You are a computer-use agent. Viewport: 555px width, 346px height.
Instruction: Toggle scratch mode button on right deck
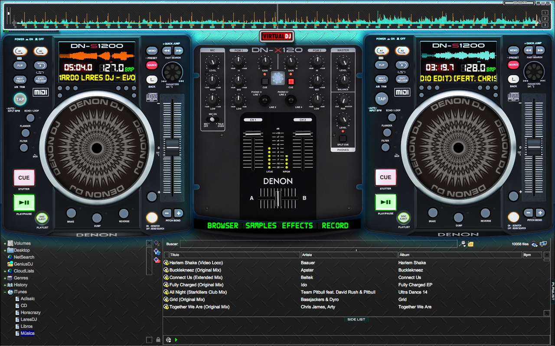pyautogui.click(x=513, y=217)
